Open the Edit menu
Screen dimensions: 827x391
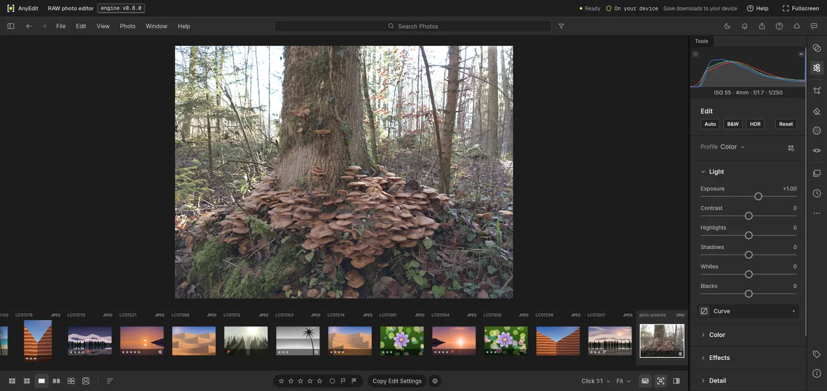(x=81, y=26)
